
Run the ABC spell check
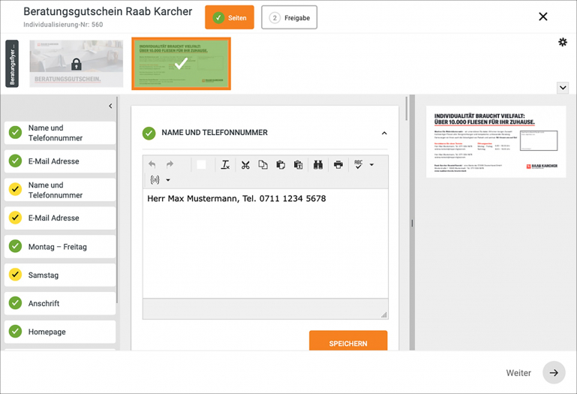pyautogui.click(x=359, y=164)
